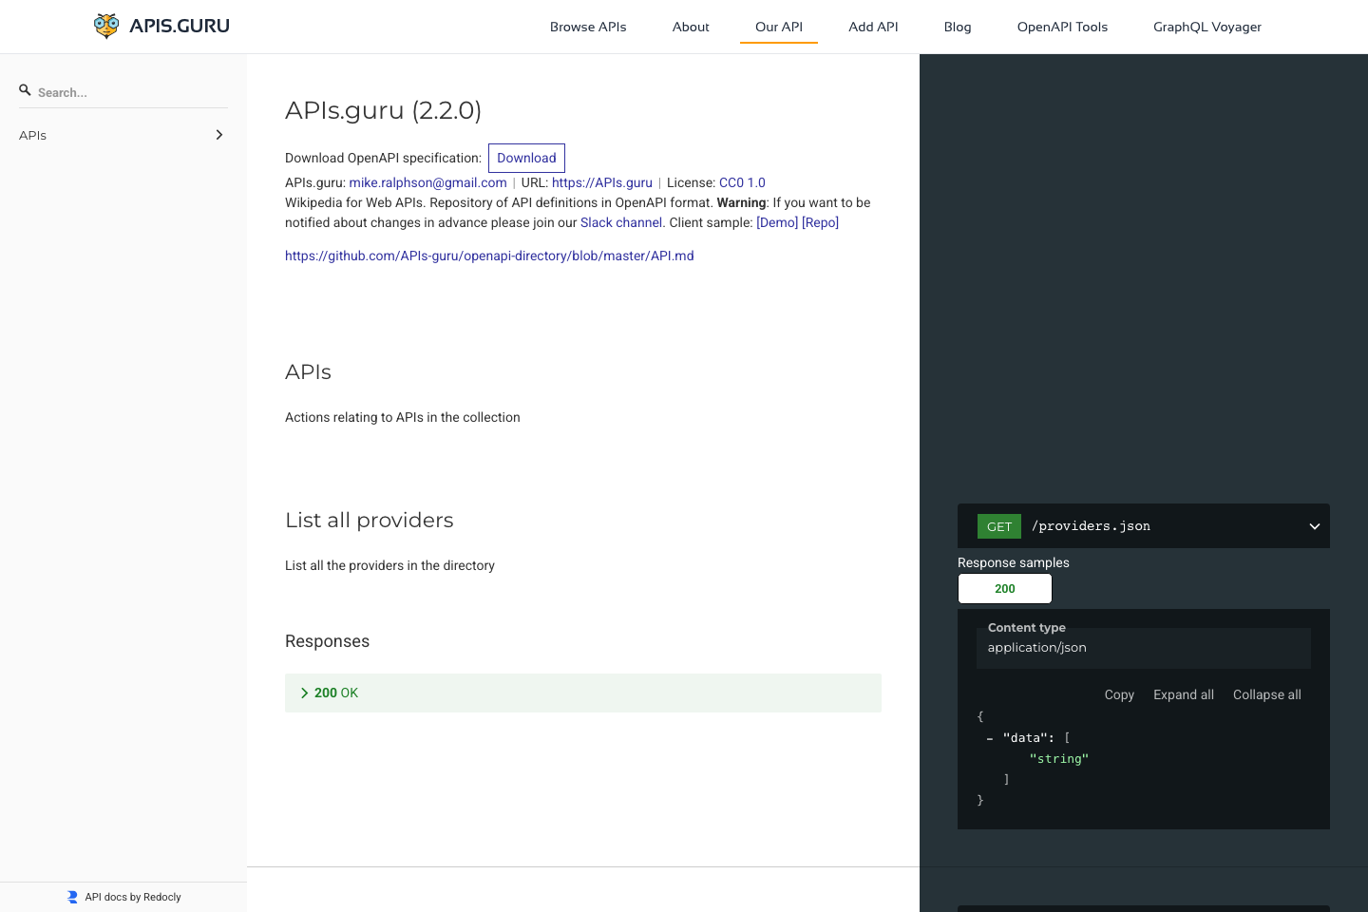1368x912 pixels.
Task: Click Expand all in the response sample
Action: [x=1183, y=694]
